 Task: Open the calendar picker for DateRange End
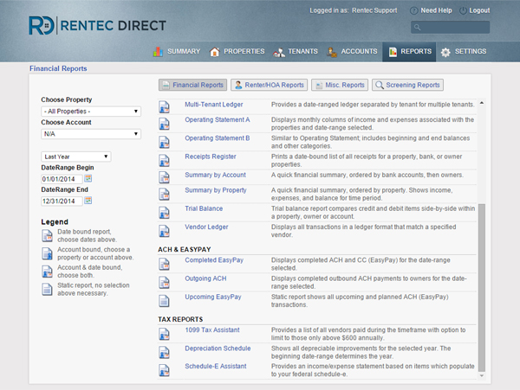pyautogui.click(x=88, y=201)
